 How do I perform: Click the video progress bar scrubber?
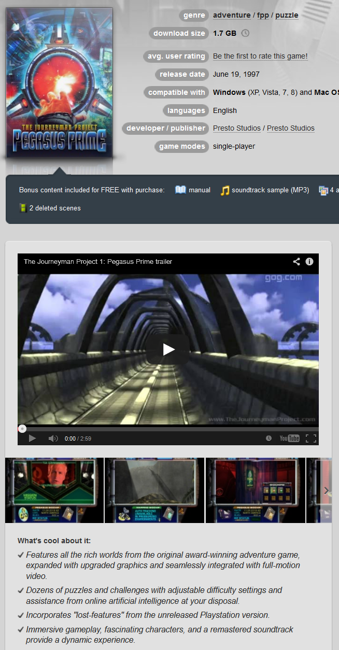pos(22,429)
